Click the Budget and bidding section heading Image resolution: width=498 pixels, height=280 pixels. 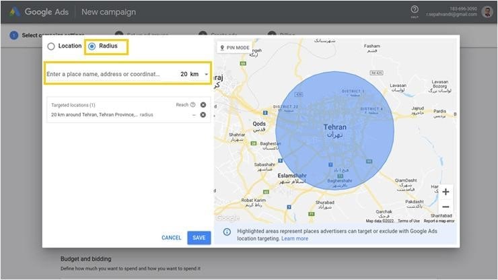click(85, 259)
